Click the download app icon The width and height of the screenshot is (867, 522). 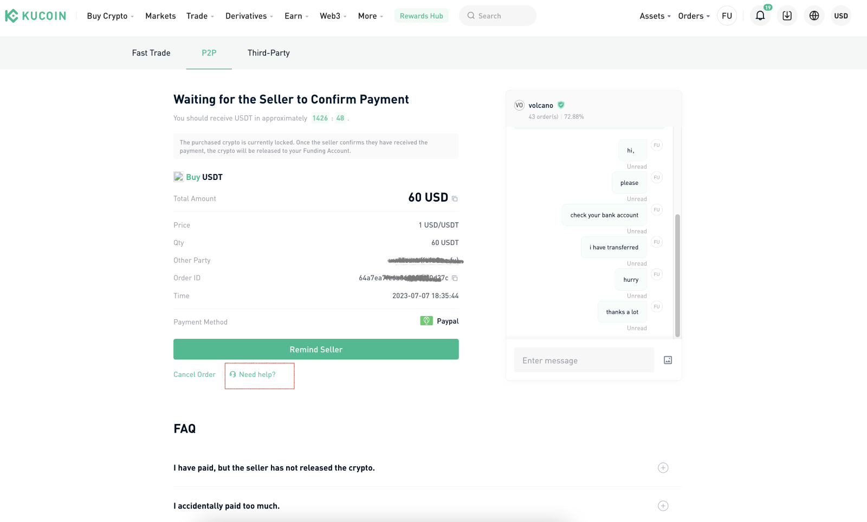pyautogui.click(x=787, y=16)
